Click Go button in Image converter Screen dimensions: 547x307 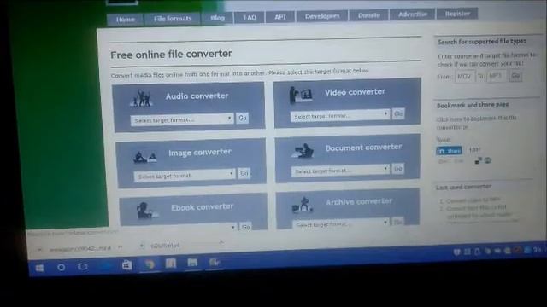click(244, 173)
